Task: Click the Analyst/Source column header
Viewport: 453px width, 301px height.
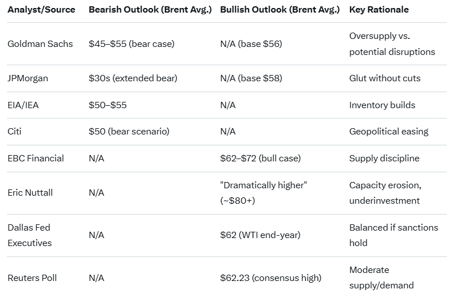Action: tap(41, 10)
